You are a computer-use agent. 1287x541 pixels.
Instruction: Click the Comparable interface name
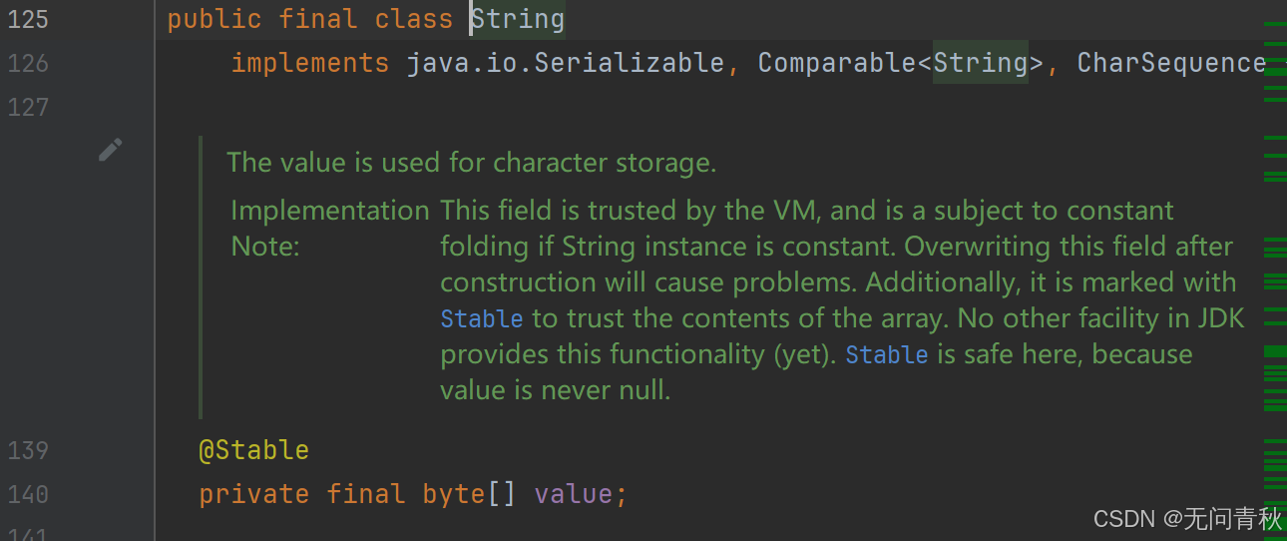pos(836,63)
